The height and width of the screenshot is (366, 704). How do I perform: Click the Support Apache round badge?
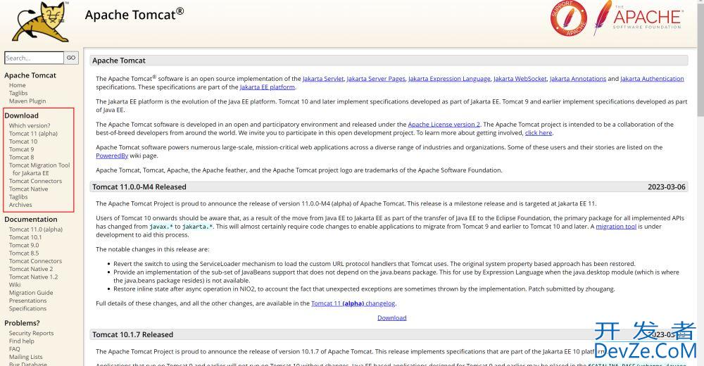(568, 18)
